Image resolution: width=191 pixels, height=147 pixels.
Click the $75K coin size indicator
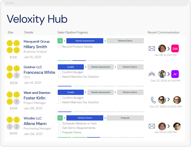tap(13, 46)
